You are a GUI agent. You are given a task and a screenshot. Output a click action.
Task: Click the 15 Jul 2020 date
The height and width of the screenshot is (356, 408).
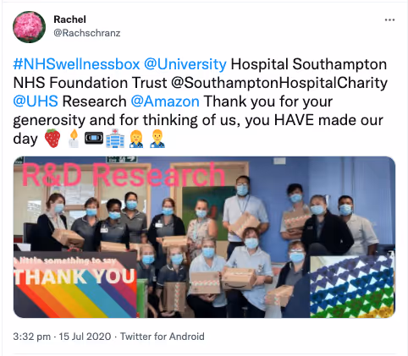coord(85,337)
